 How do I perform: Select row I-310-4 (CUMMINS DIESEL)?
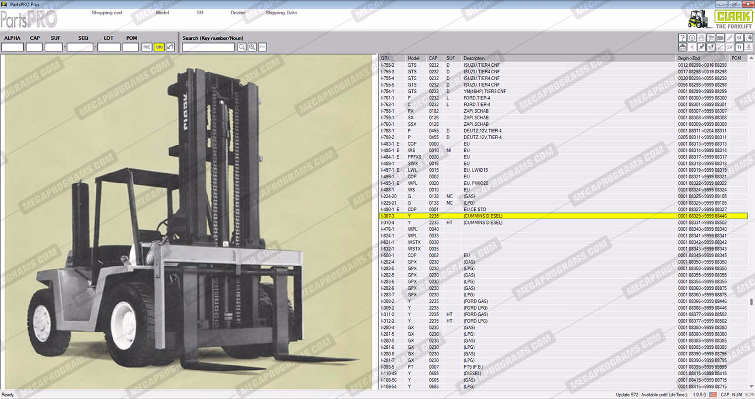563,222
